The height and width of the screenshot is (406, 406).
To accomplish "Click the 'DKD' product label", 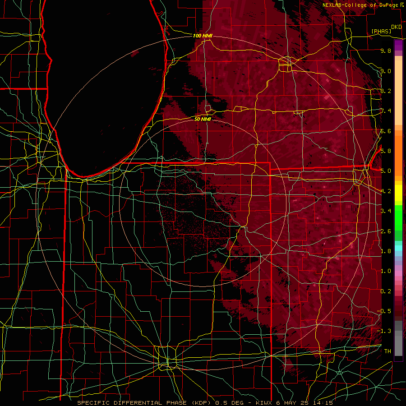I will (397, 27).
